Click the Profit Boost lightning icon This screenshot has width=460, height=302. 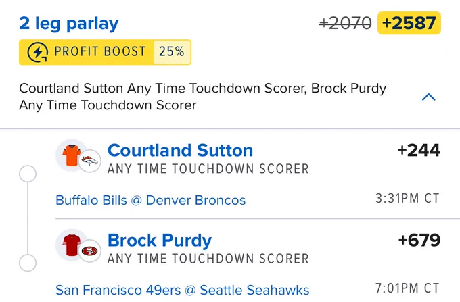38,52
